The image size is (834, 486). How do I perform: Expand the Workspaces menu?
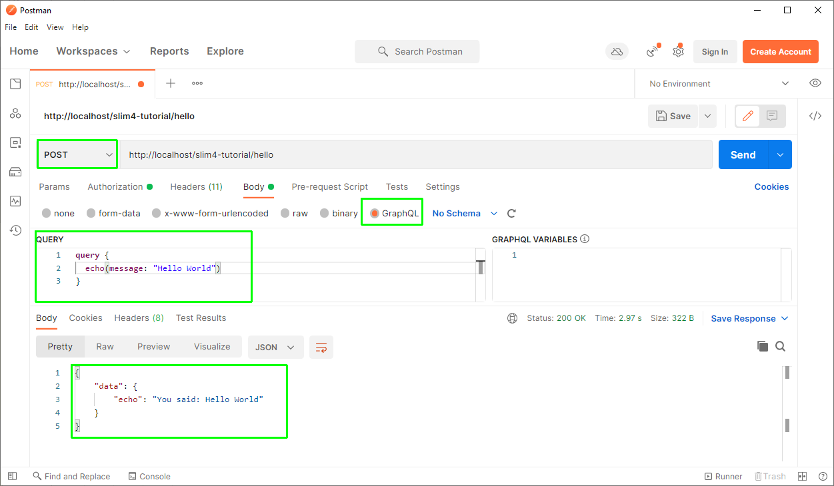pos(93,51)
